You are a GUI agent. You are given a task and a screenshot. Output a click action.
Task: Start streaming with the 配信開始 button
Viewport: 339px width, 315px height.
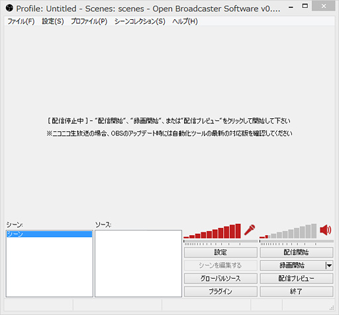click(x=297, y=252)
